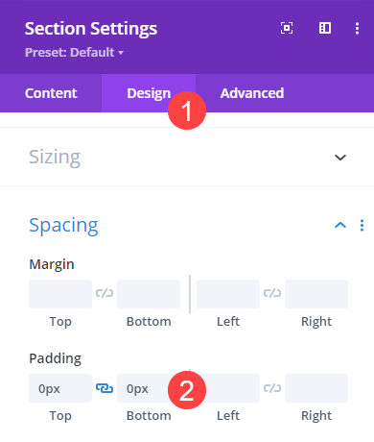Collapse the Spacing section chevron

[340, 226]
